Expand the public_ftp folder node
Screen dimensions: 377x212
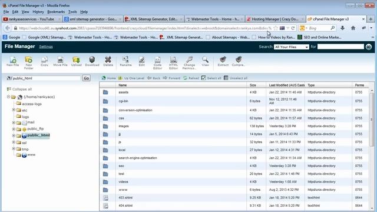[14, 129]
